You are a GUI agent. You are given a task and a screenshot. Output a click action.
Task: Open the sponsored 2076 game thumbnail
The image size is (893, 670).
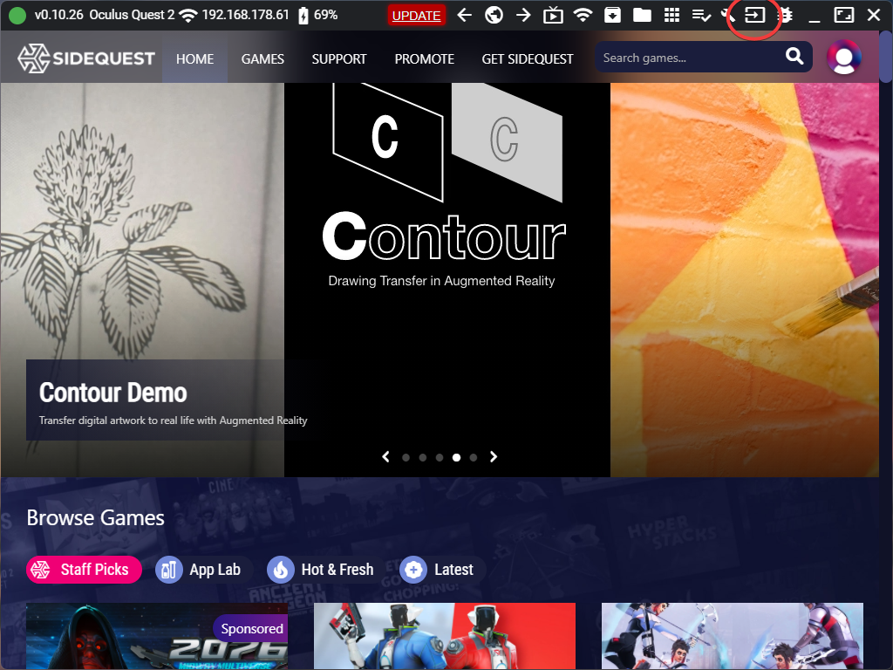[x=157, y=636]
